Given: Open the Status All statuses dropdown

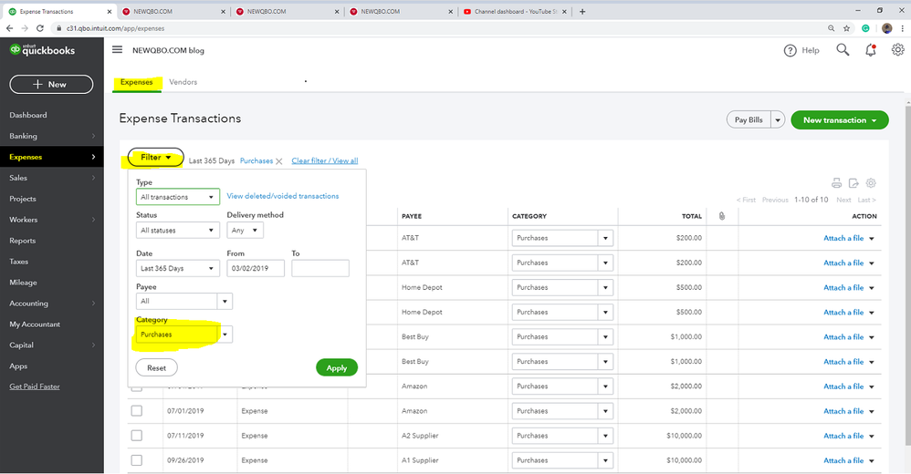Looking at the screenshot, I should point(178,231).
